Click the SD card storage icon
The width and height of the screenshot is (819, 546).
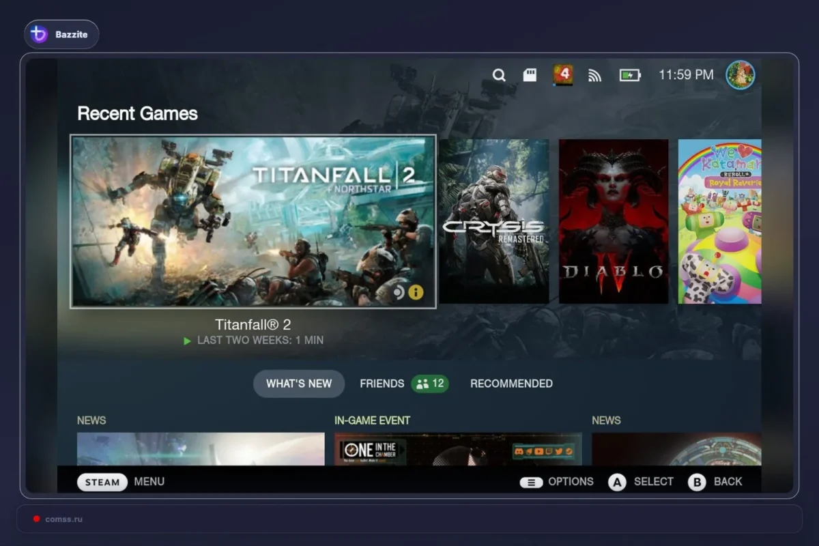530,75
